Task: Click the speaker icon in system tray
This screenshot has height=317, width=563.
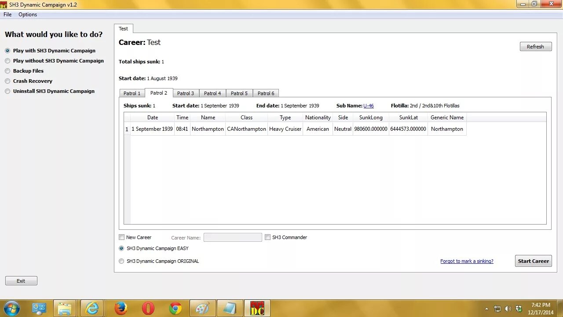Action: click(x=508, y=309)
